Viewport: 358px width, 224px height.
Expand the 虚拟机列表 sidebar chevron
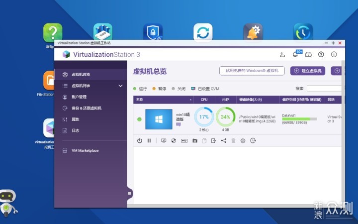coord(120,86)
